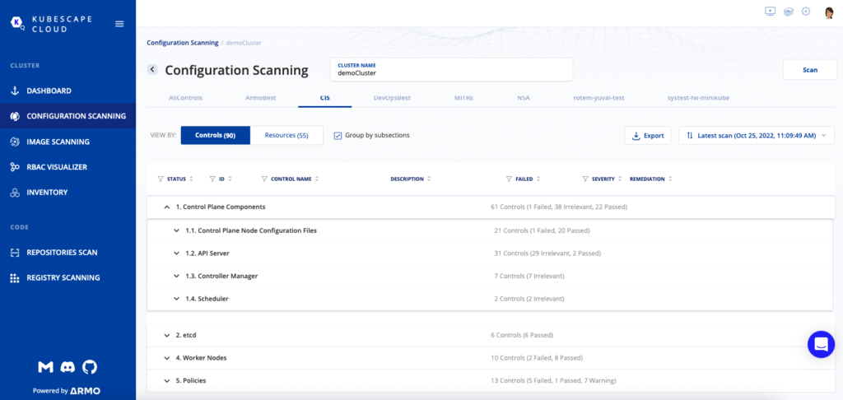Expand 1.4 Scheduler subsection
This screenshot has height=400, width=843.
coord(176,299)
